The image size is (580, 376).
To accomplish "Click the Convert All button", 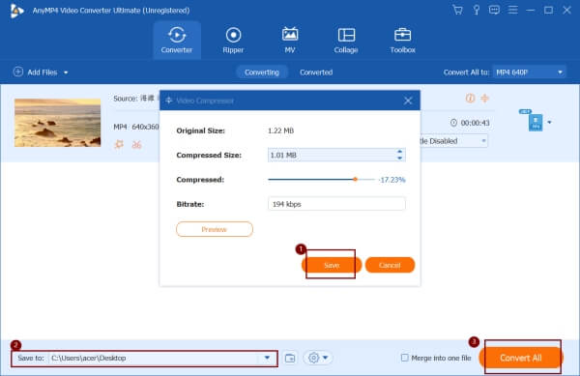I will tap(521, 358).
